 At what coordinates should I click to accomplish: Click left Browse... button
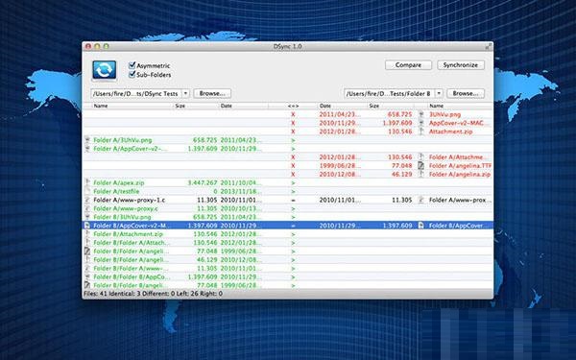(x=212, y=94)
